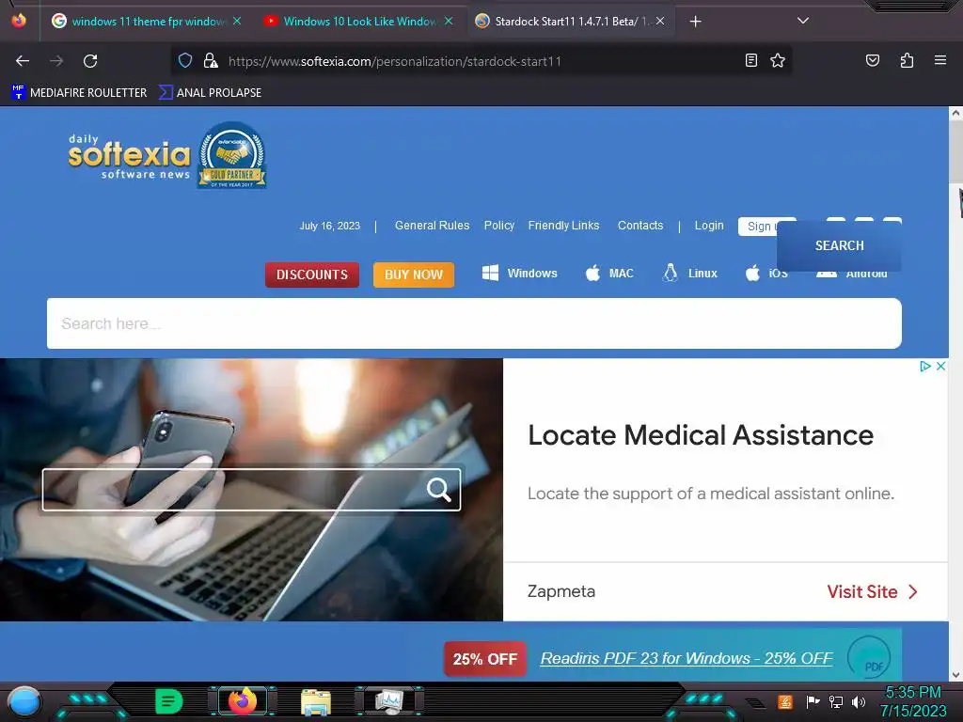Close the ad with the X icon
The height and width of the screenshot is (722, 963).
[x=940, y=366]
